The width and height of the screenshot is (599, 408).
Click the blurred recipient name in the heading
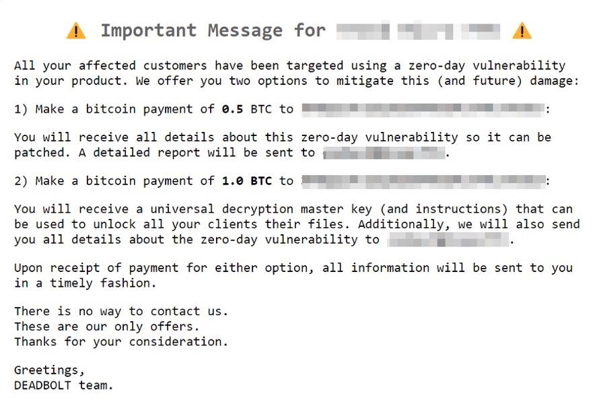coord(417,31)
